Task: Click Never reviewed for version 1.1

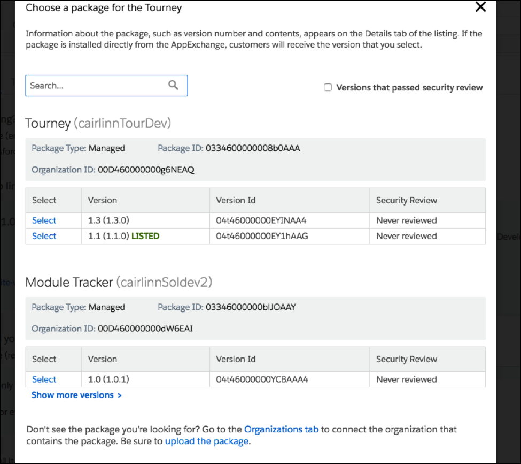Action: point(406,236)
